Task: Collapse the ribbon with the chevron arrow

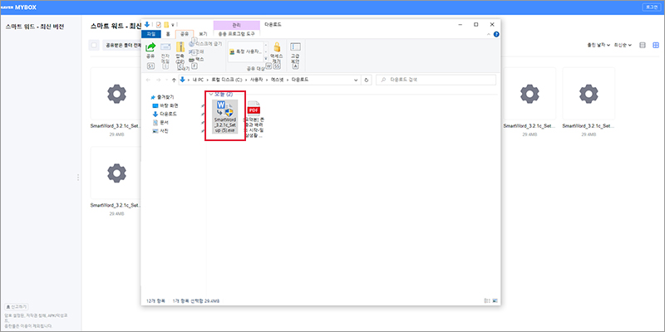Action: pyautogui.click(x=488, y=34)
